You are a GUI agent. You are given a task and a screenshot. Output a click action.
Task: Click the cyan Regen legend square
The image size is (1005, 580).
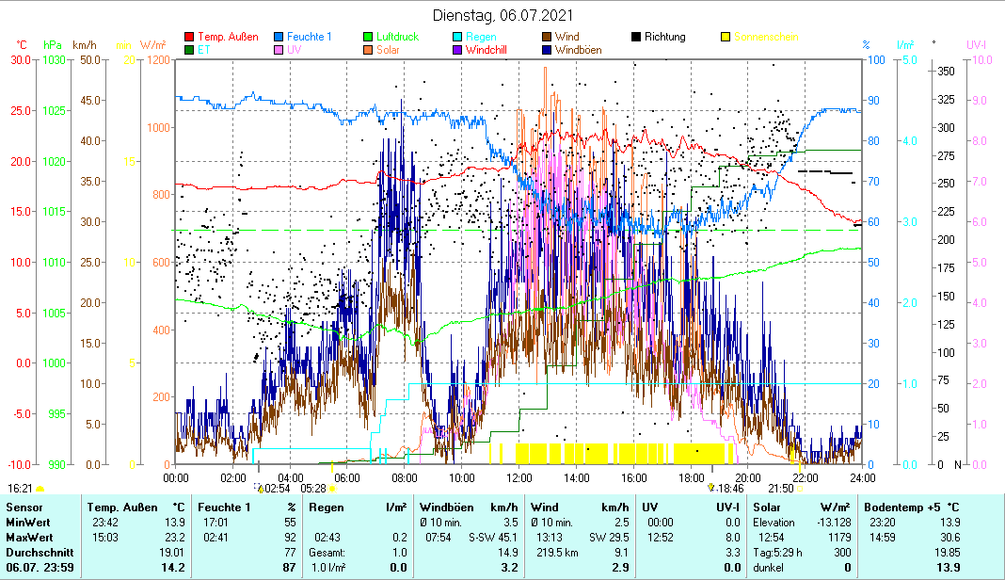click(x=457, y=38)
